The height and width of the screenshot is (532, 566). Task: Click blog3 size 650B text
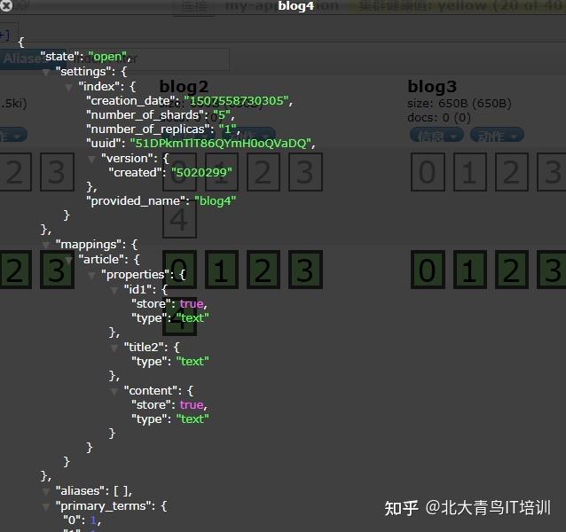(x=460, y=104)
